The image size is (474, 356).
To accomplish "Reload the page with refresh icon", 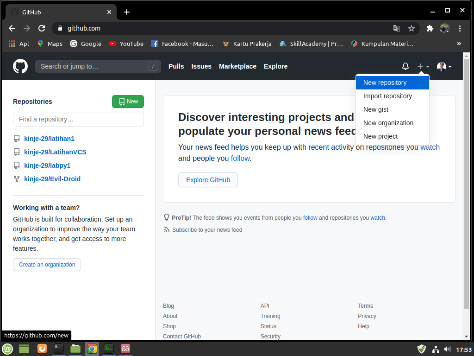I will [x=42, y=28].
